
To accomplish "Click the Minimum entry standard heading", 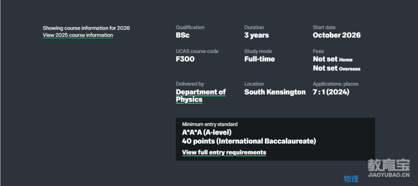I will (x=210, y=124).
